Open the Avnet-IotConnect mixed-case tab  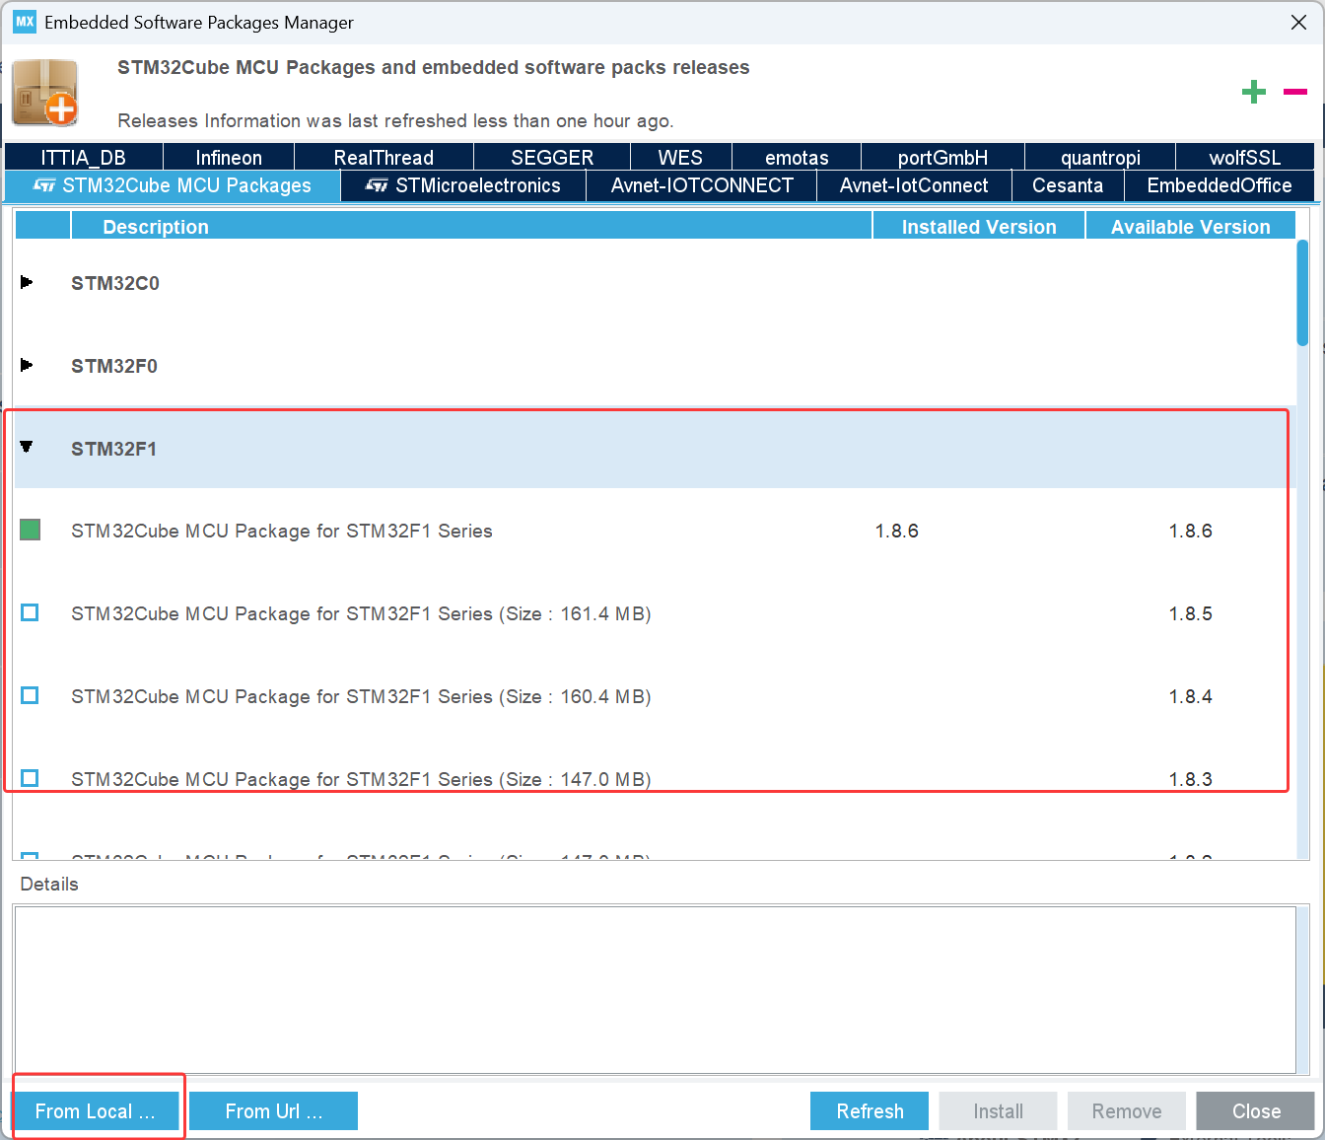coord(914,185)
